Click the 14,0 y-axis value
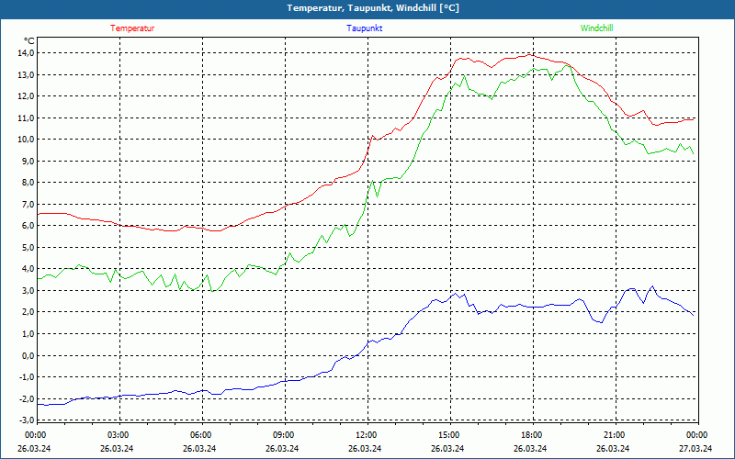735x459 pixels. 27,53
